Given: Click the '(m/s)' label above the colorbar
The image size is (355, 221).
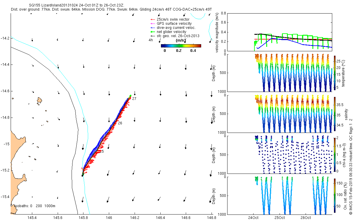Looking at the screenshot, I should 181,40.
